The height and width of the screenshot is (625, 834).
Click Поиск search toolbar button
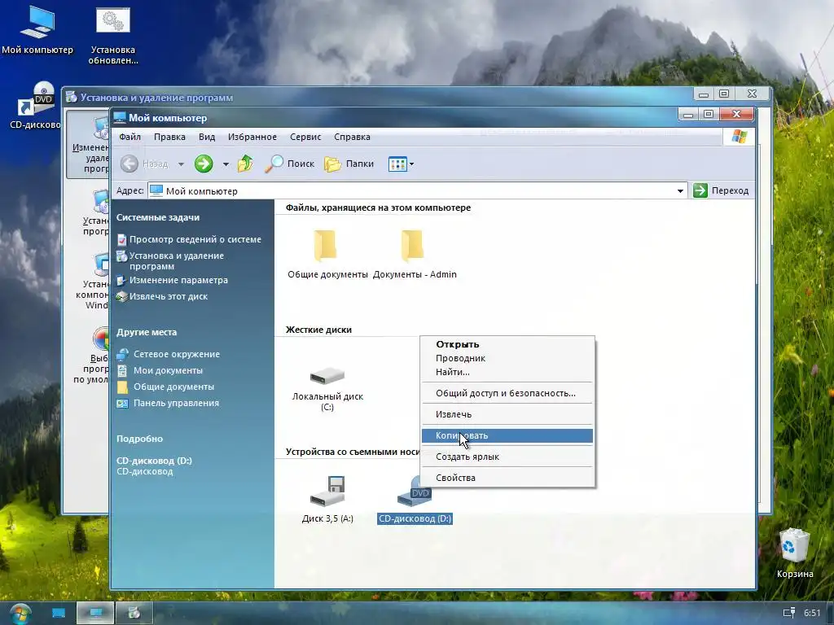click(290, 164)
